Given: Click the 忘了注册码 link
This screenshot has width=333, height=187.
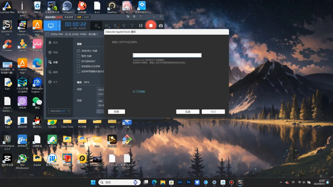Looking at the screenshot, I should (x=139, y=92).
